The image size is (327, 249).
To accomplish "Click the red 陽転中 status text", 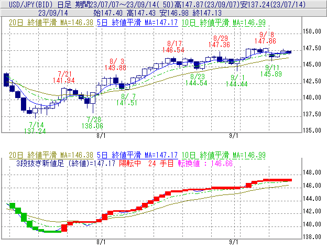I will (x=130, y=163).
